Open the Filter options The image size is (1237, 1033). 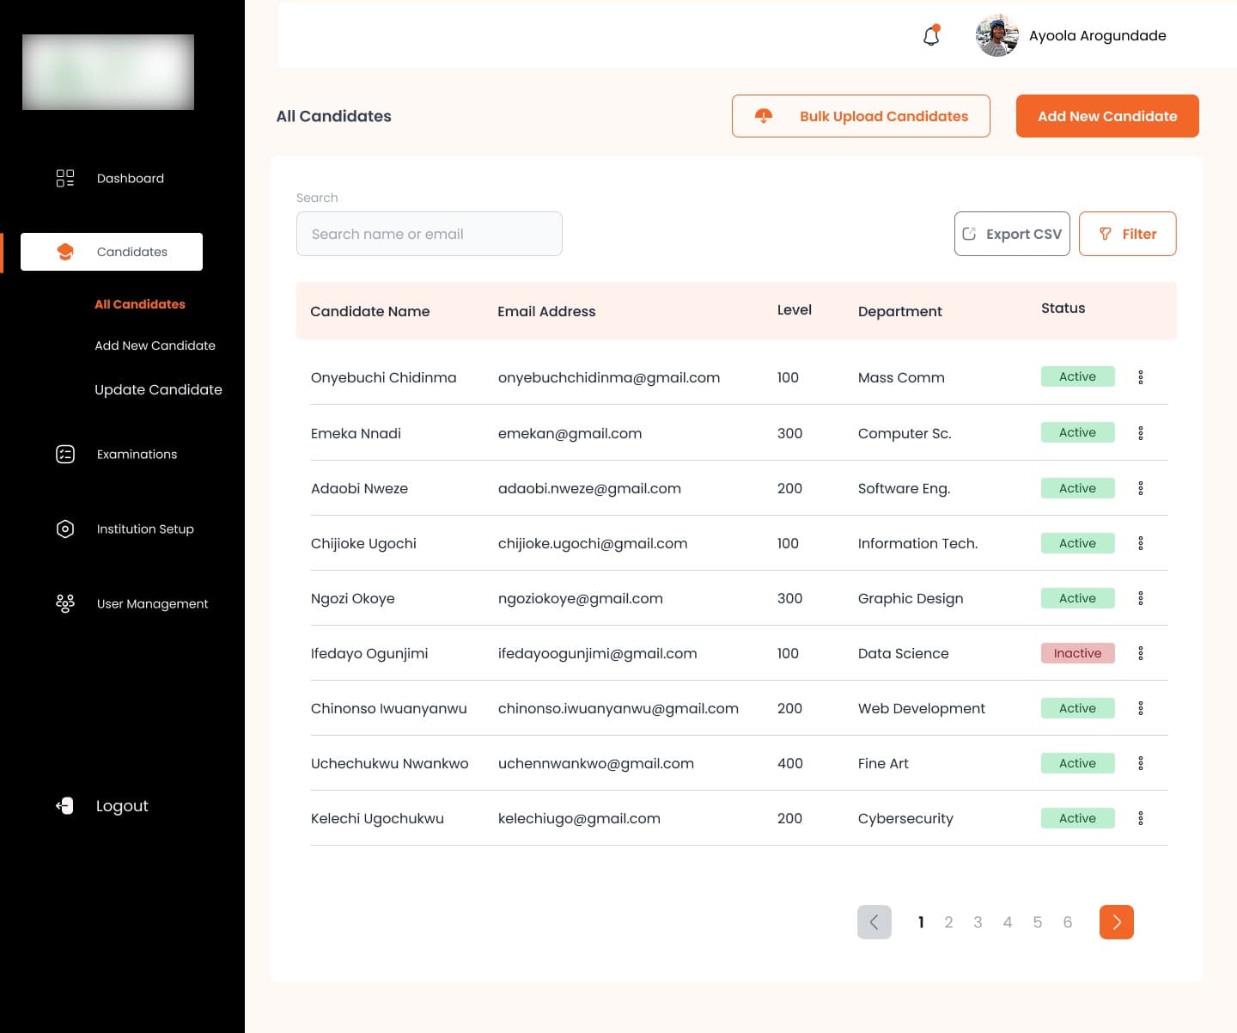point(1127,234)
